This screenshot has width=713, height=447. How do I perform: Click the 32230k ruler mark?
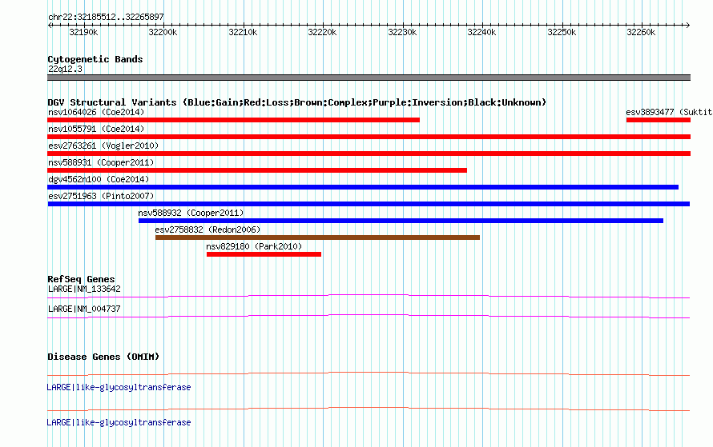click(402, 32)
